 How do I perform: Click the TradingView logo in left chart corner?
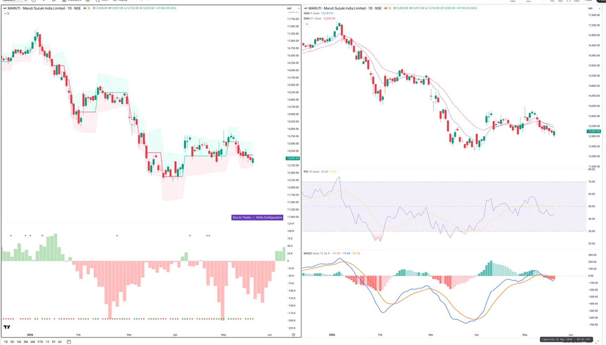pos(7,327)
